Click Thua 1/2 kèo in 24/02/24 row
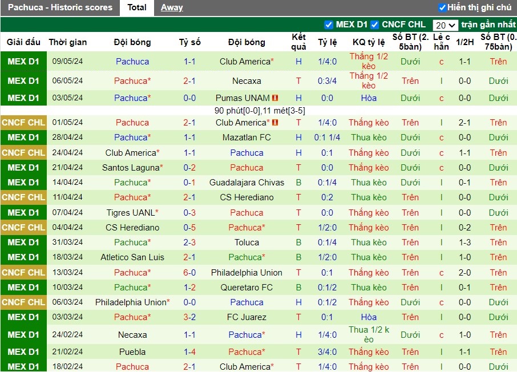Screen dimensions: 517x372 [369, 334]
